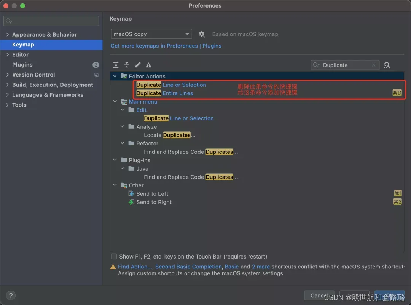This screenshot has height=305, width=411.
Task: Click the Main menu group icon
Action: point(124,101)
